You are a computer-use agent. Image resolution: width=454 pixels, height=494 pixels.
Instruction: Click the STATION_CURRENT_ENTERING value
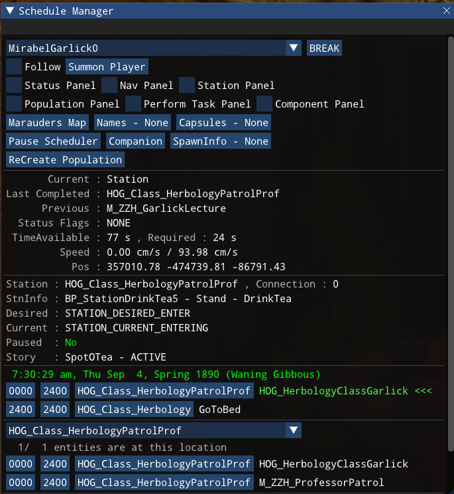click(x=136, y=328)
